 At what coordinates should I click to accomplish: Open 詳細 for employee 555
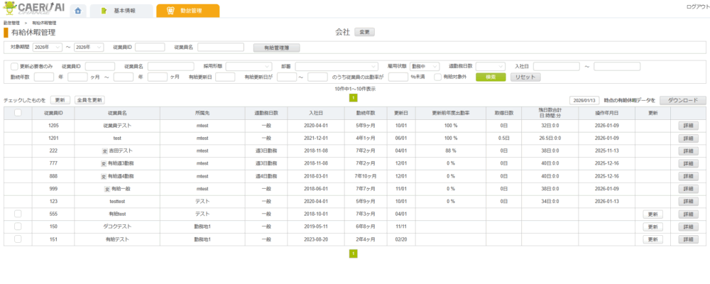(x=688, y=214)
